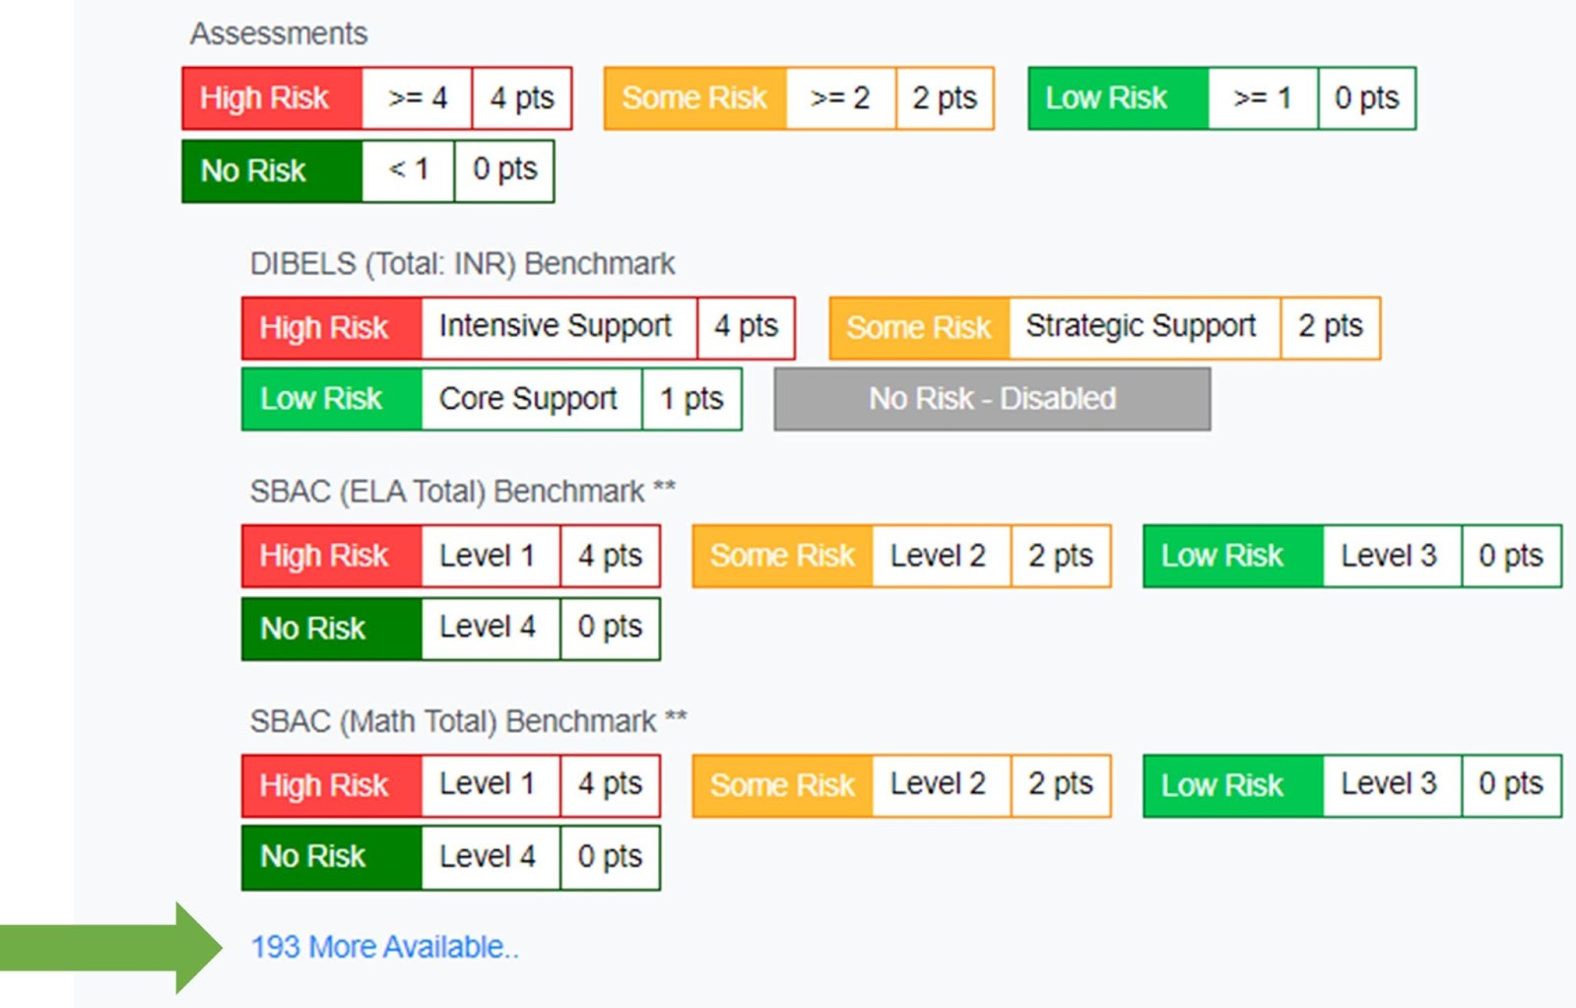Select Level 3 under SBAC Math Total Benchmark

(1390, 785)
